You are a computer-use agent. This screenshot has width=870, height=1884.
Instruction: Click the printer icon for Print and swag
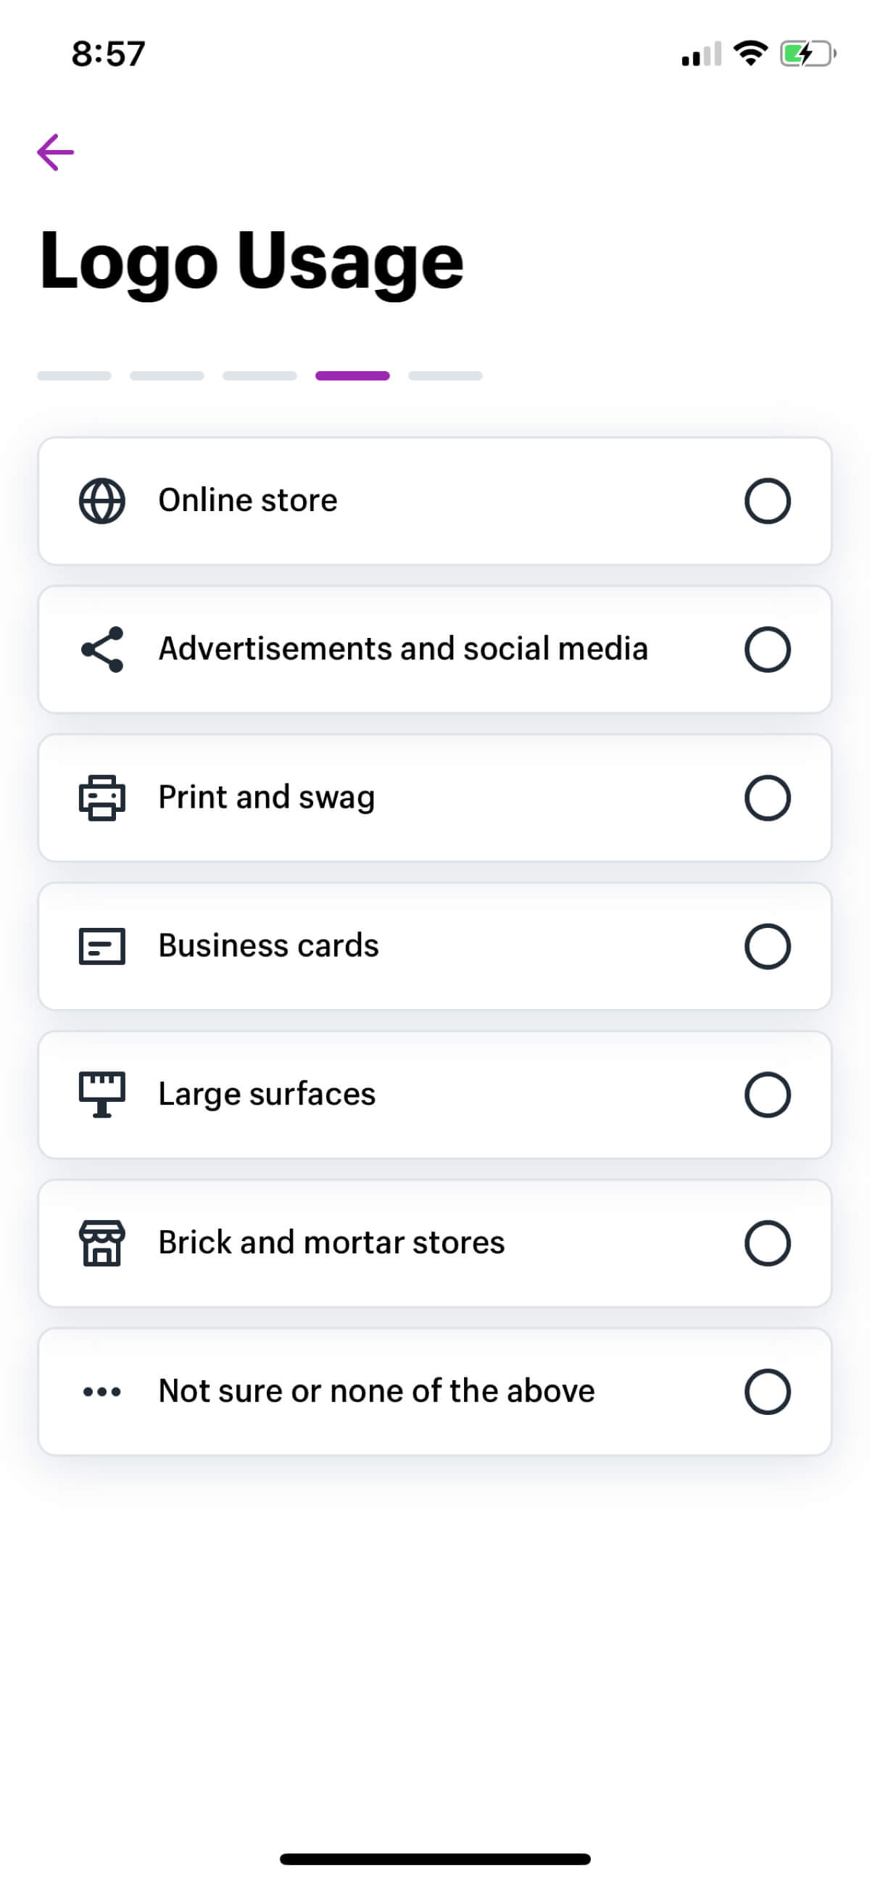pos(101,798)
